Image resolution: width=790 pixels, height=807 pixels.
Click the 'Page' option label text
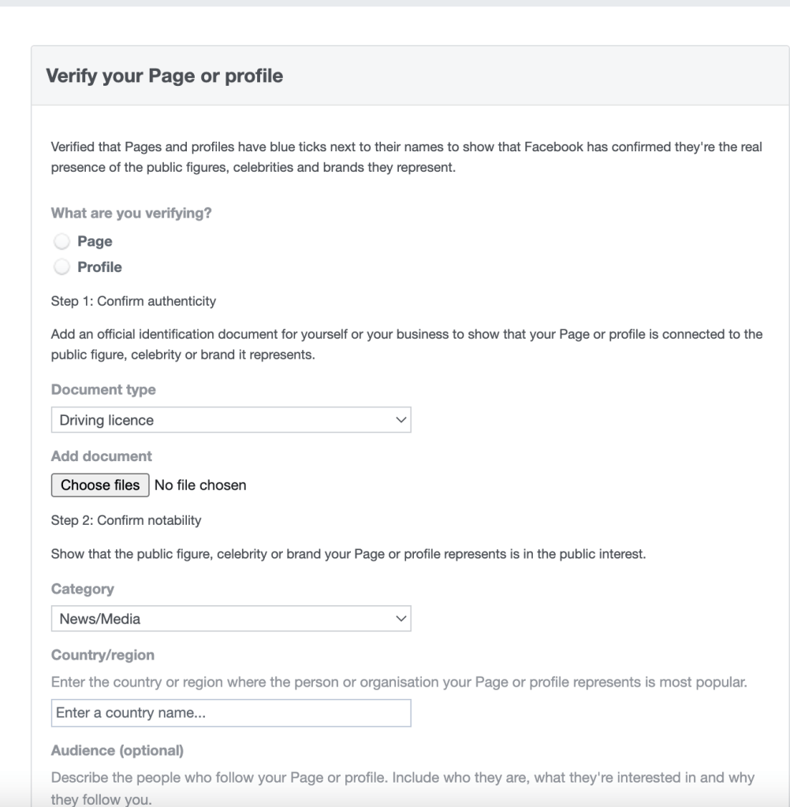point(95,241)
